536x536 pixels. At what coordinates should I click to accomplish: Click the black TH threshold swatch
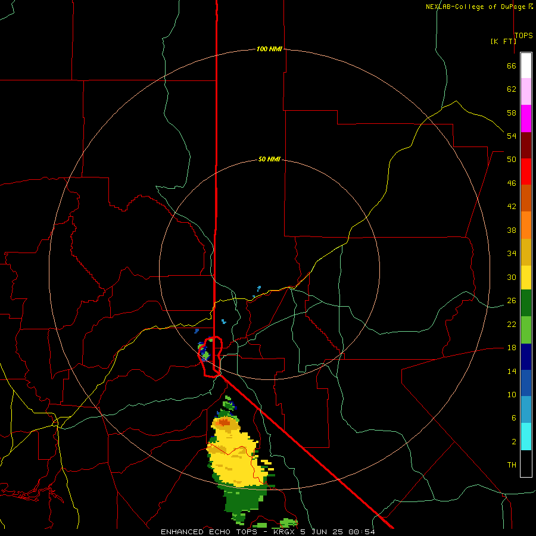526,463
